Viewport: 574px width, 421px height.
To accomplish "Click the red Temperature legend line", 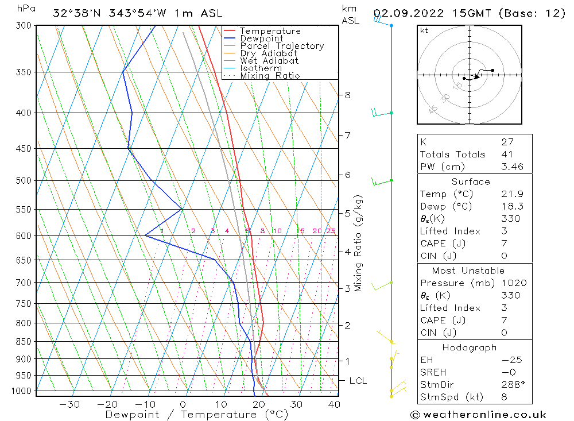I will (230, 30).
